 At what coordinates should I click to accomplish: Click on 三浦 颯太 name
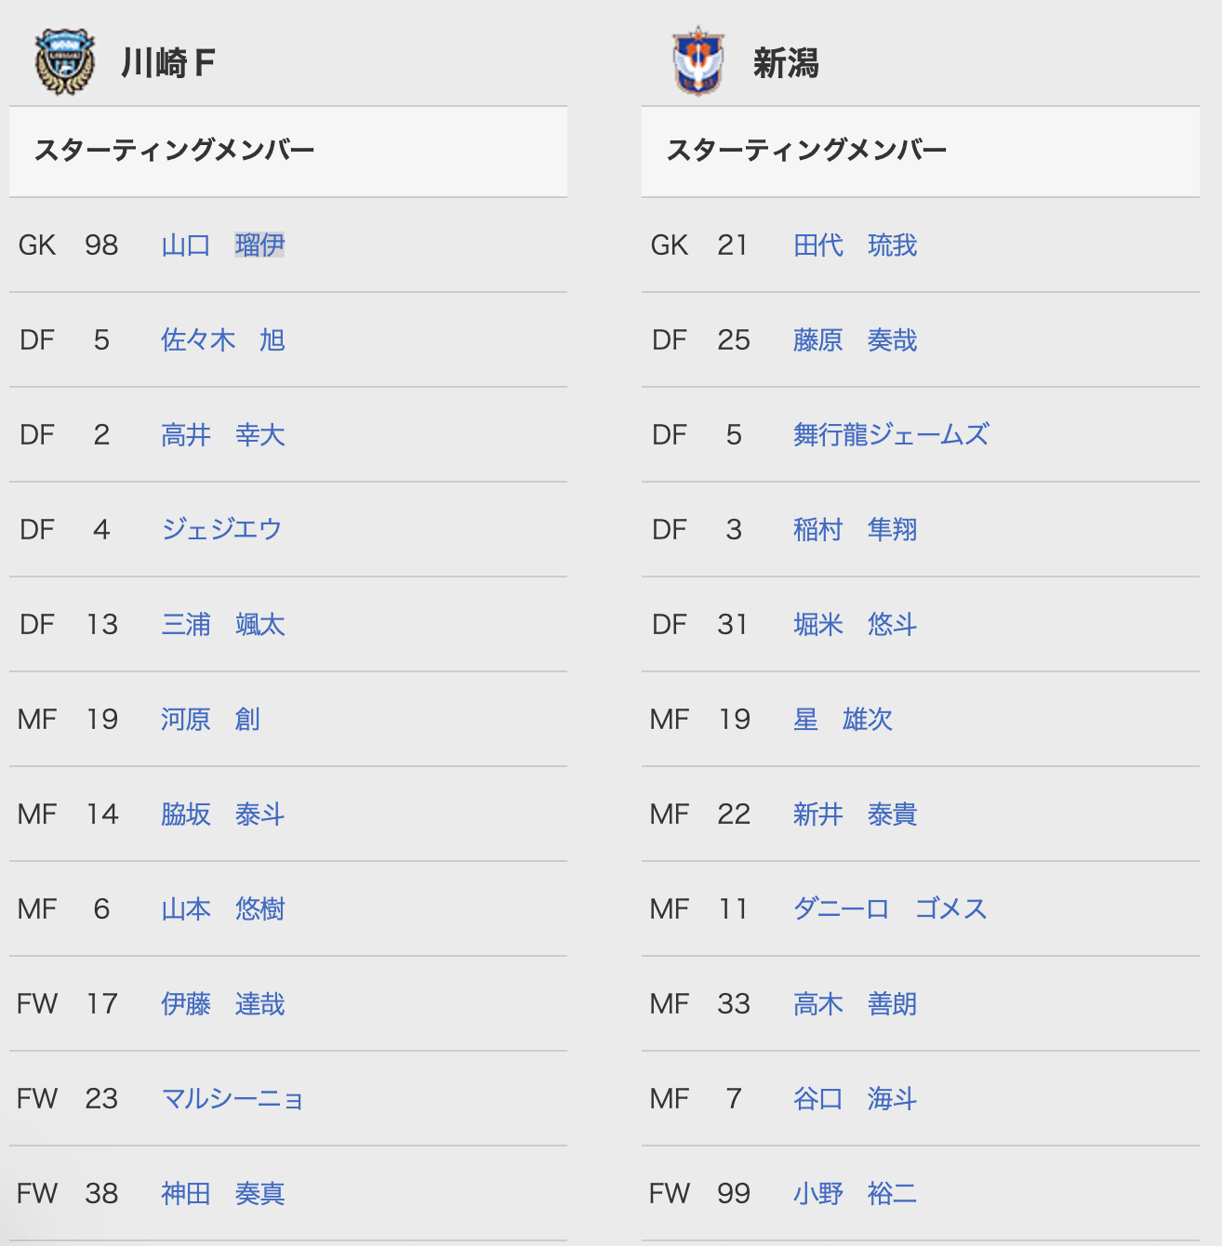pyautogui.click(x=223, y=625)
